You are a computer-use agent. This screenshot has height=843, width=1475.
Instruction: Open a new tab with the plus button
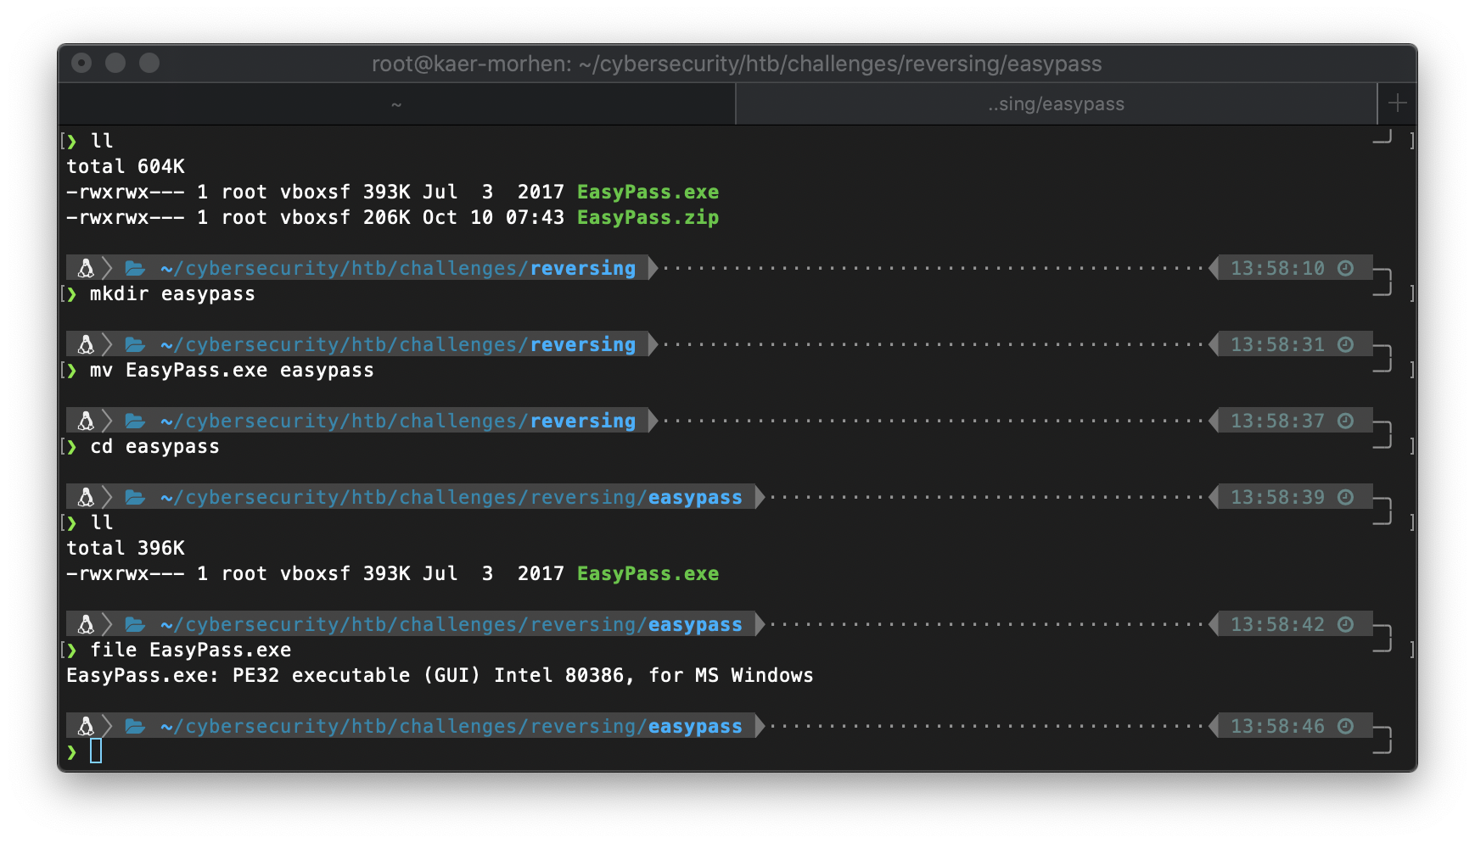pyautogui.click(x=1398, y=103)
